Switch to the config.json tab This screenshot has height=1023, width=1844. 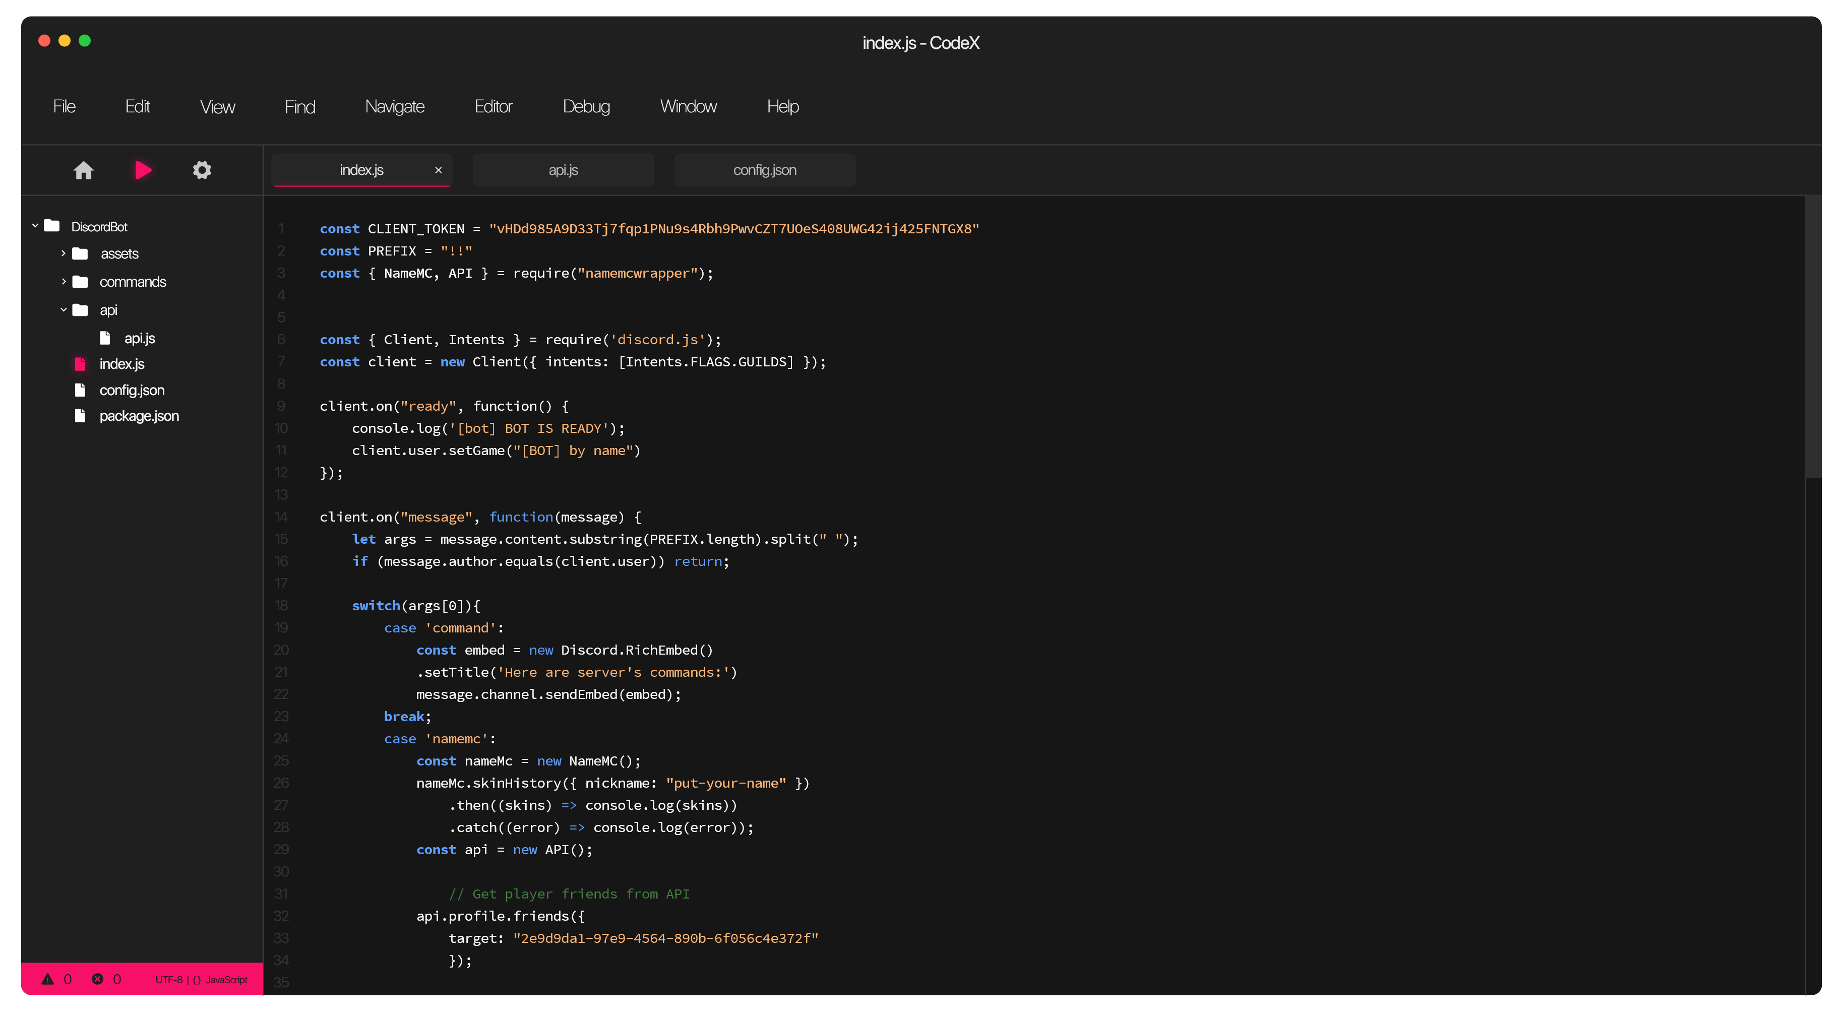click(x=765, y=169)
